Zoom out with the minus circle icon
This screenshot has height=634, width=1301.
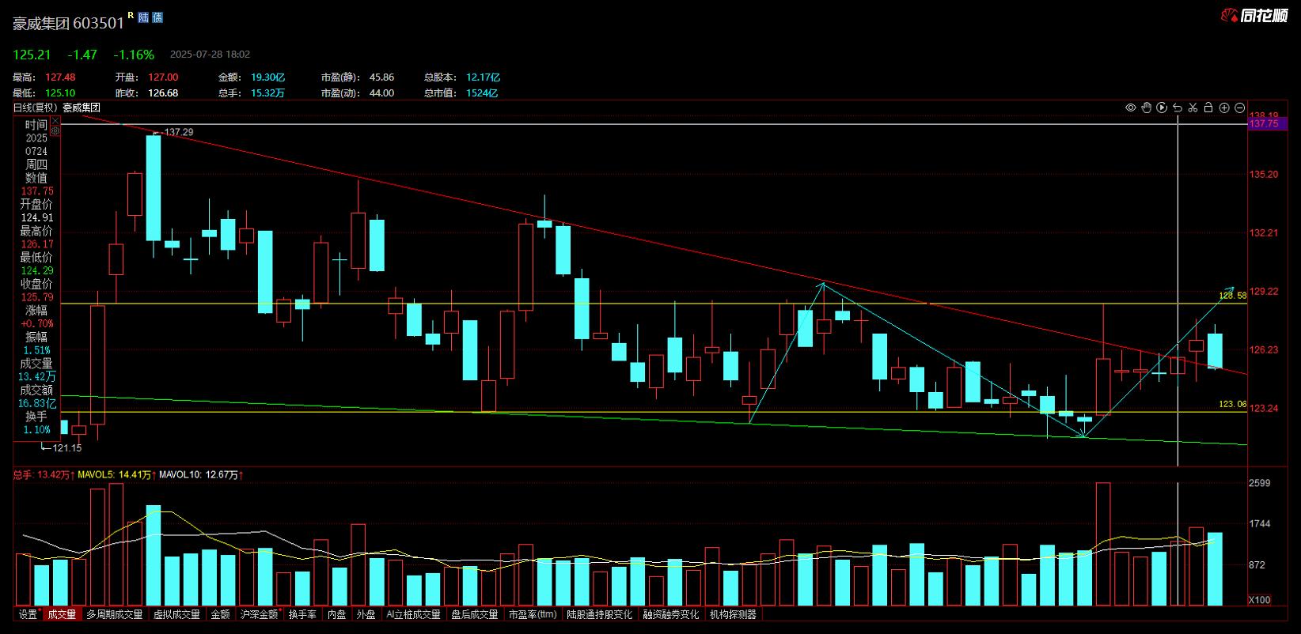tap(1240, 108)
